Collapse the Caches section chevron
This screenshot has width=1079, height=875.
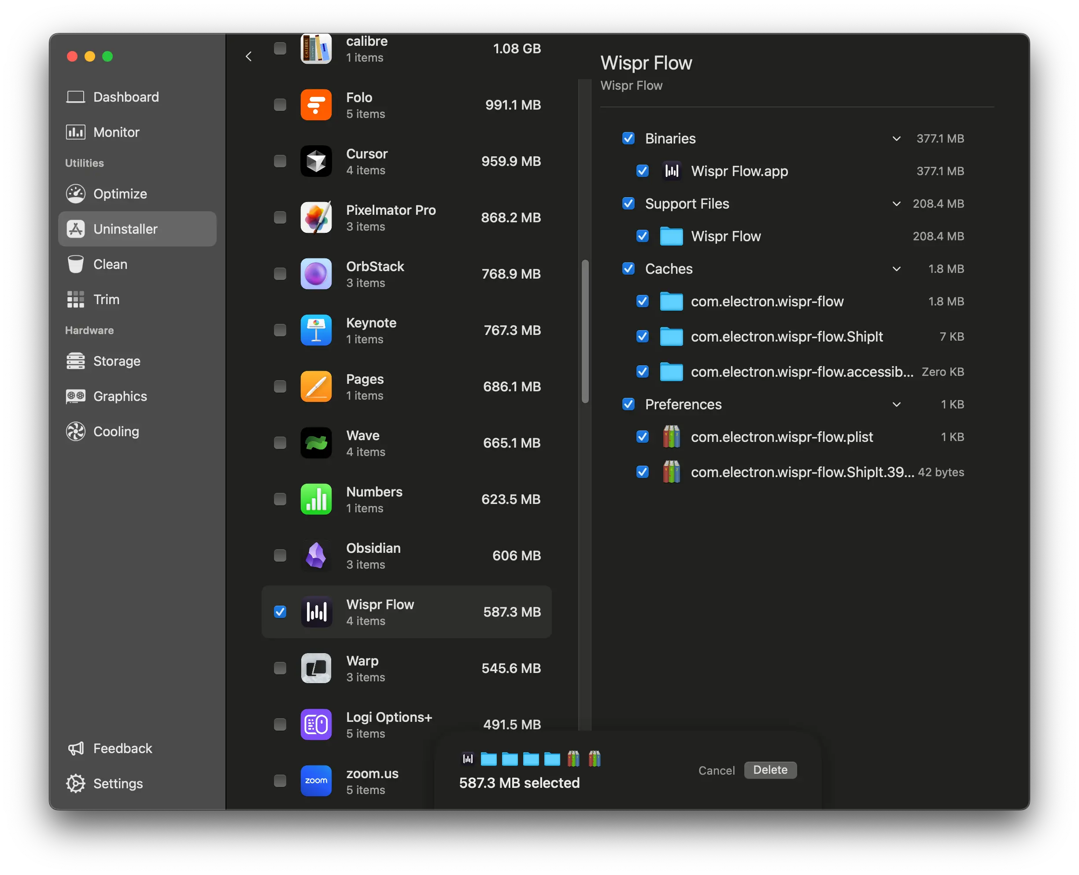pos(897,268)
